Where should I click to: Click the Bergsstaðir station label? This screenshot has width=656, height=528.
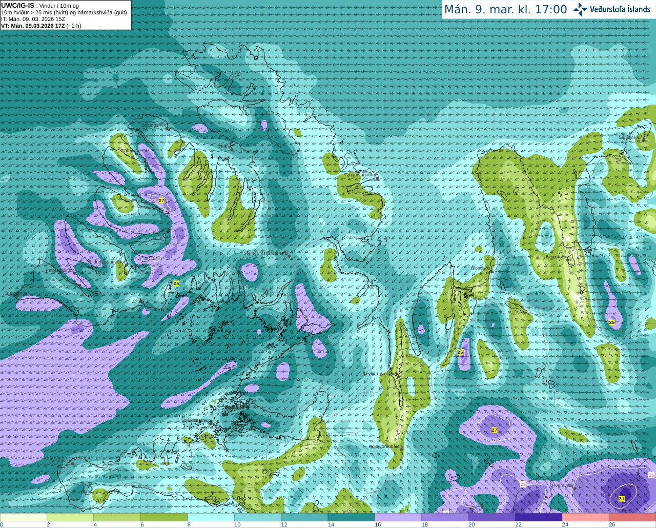click(x=556, y=257)
